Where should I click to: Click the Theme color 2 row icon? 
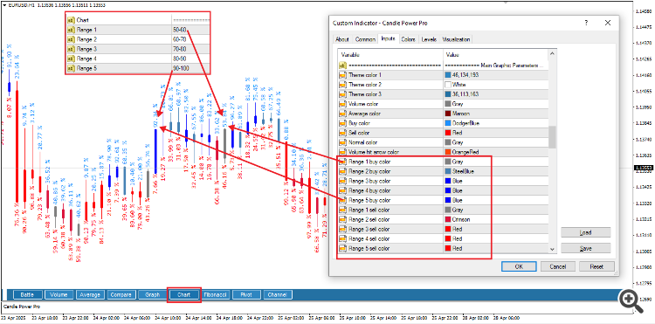pos(343,85)
